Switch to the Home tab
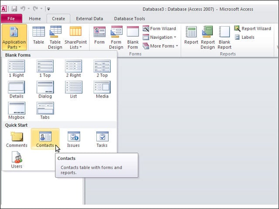 (35, 19)
